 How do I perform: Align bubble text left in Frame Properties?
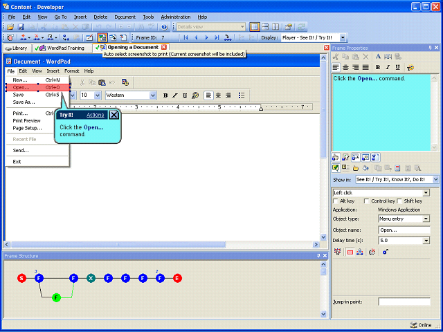click(336, 67)
